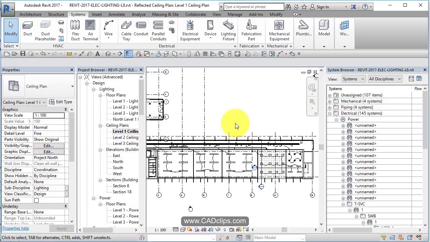The image size is (430, 242).
Task: Select the Duct tool in Systems ribbon
Action: (x=28, y=30)
